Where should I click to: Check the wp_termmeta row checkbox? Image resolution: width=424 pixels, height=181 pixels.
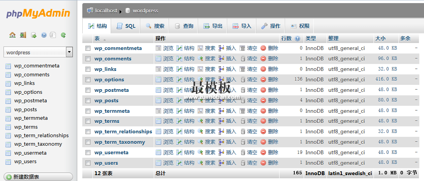click(x=88, y=111)
